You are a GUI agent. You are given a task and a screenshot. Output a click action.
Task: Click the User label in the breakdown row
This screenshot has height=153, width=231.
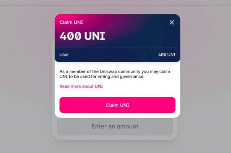pyautogui.click(x=64, y=55)
